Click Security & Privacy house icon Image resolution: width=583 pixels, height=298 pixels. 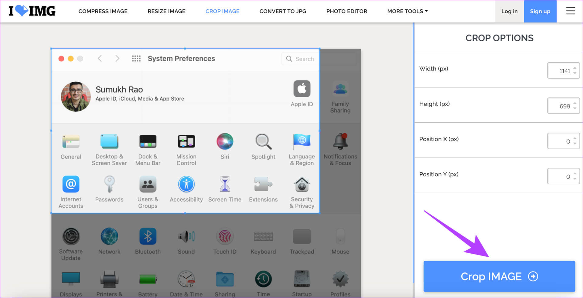(302, 184)
